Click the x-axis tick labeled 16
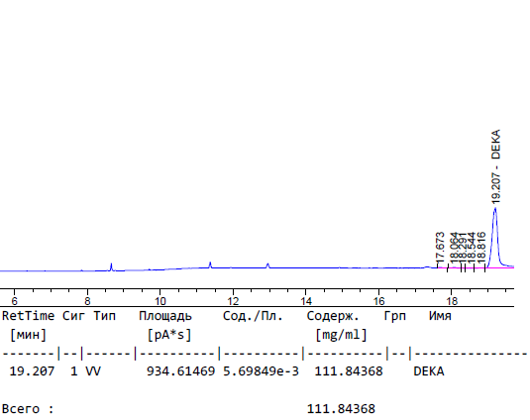The width and height of the screenshot is (530, 420). tap(378, 301)
